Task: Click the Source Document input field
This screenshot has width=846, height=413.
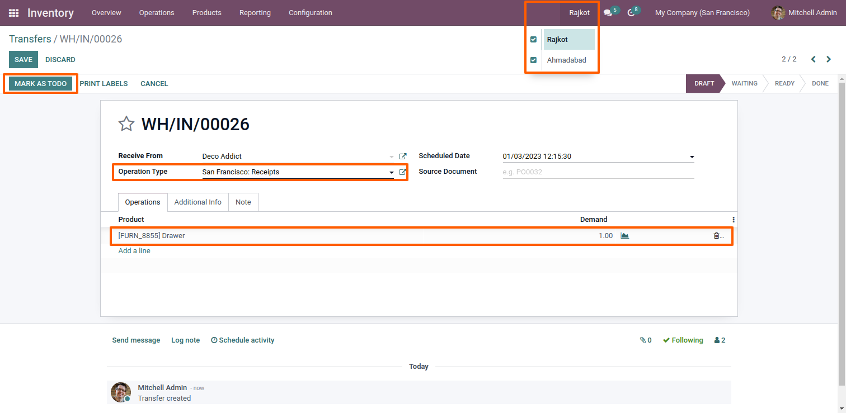Action: 598,172
